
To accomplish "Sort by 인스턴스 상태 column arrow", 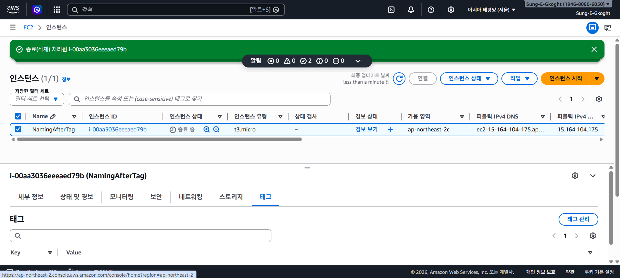I will point(220,117).
